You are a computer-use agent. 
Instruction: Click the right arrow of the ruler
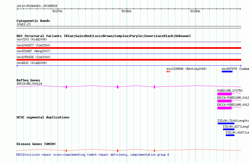pyautogui.click(x=240, y=9)
